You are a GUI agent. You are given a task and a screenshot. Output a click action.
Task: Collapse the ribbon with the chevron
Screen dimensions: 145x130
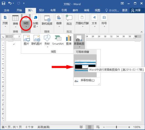[x=142, y=32]
